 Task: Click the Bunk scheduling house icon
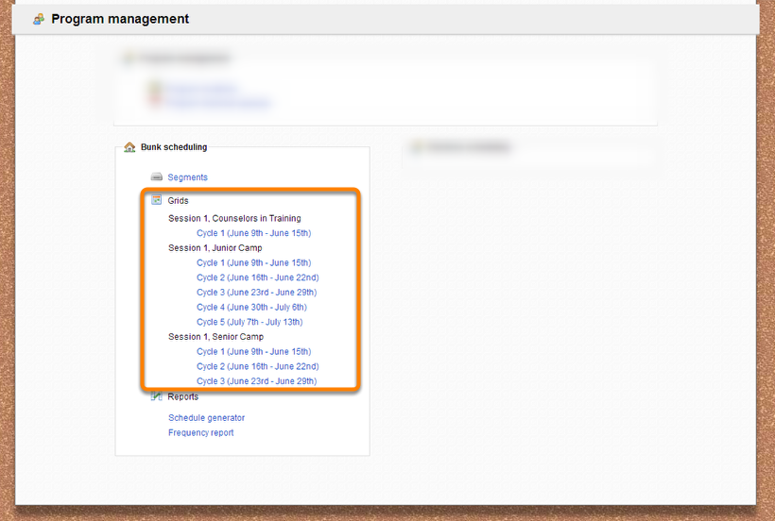[x=129, y=147]
